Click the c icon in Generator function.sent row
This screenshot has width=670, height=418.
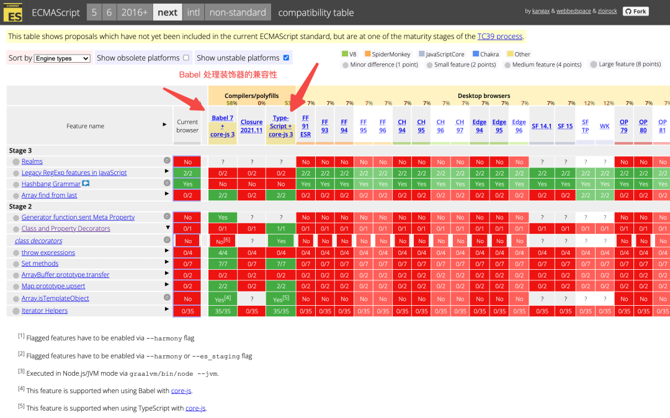167,216
